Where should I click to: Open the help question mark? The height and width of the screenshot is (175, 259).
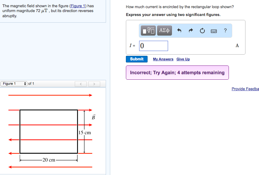pos(225,30)
